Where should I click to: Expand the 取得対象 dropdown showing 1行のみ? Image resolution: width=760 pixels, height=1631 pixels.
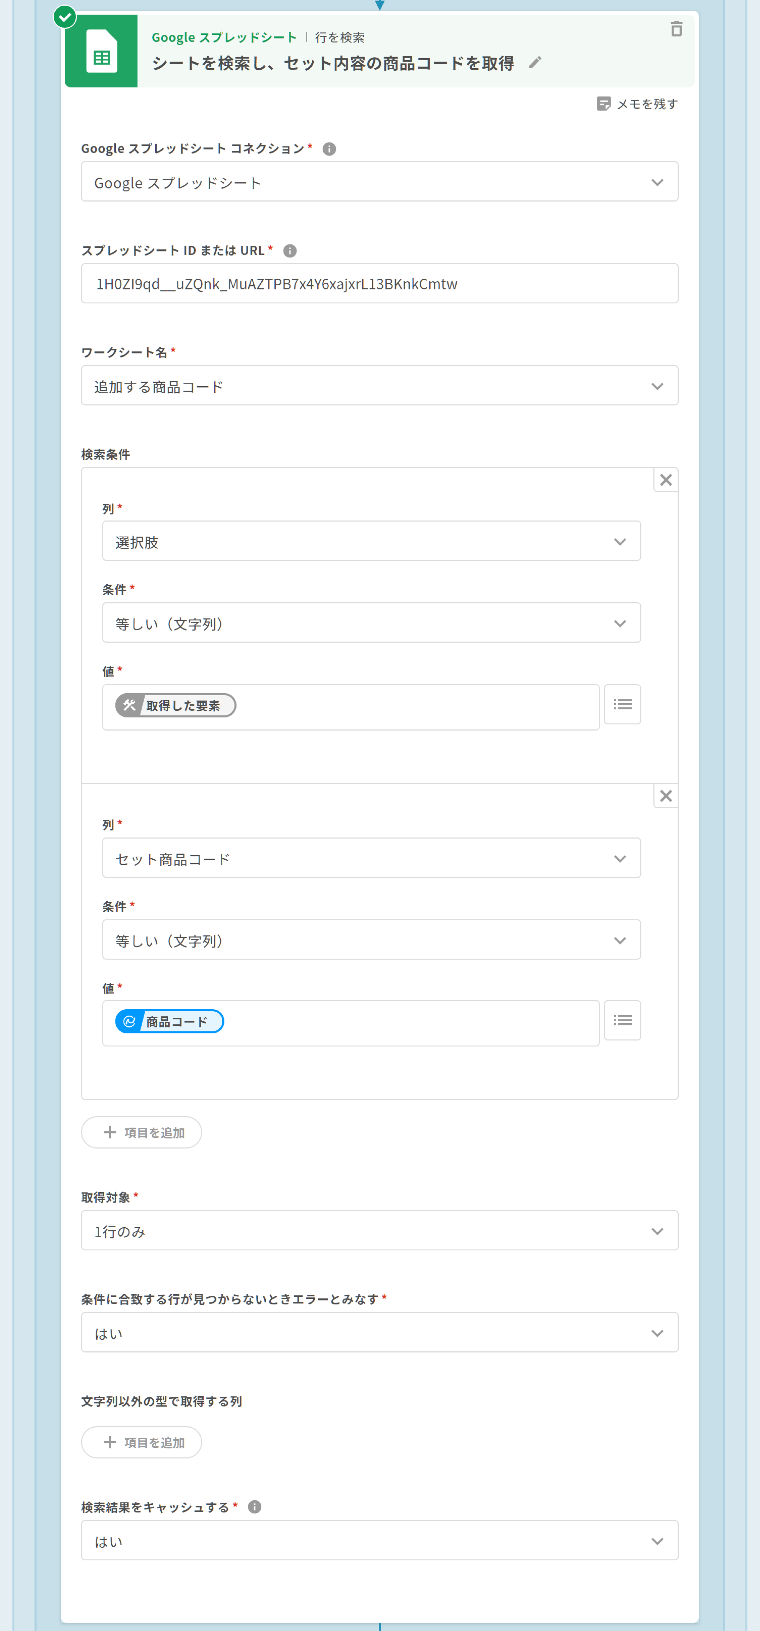point(379,1231)
